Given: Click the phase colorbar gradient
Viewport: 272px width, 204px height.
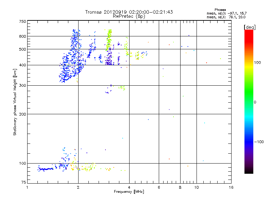Looking at the screenshot, I should tap(249, 102).
